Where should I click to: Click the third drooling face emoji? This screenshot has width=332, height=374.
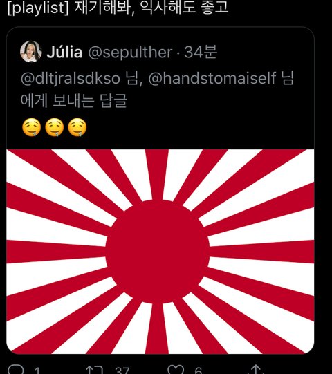tap(77, 127)
